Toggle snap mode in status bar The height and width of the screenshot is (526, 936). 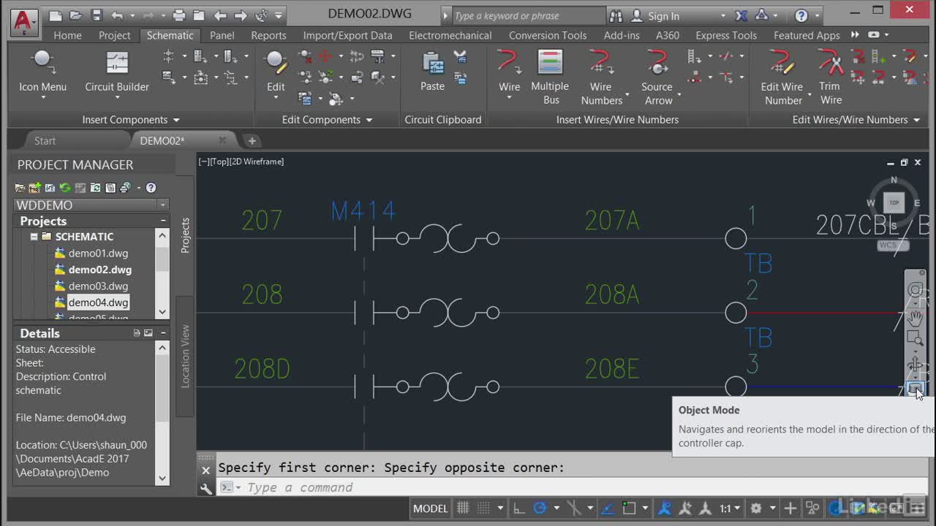pyautogui.click(x=482, y=508)
